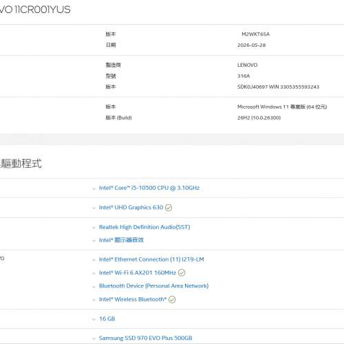Screen dimensions: 344x344
Task: Select the 日期 label
Action: click(x=111, y=45)
